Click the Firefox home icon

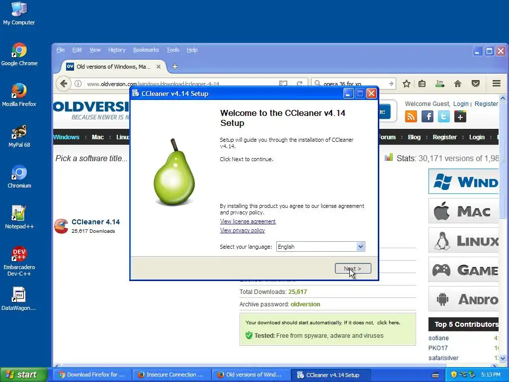[x=458, y=84]
